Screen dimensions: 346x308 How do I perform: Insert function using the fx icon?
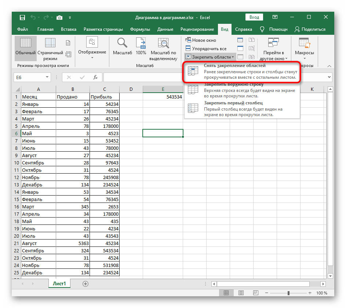coord(95,77)
